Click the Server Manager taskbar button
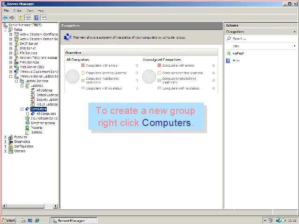This screenshot has width=299, height=224. point(74,220)
